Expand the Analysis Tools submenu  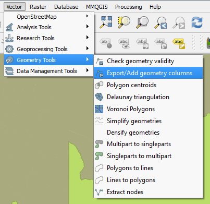point(48,27)
